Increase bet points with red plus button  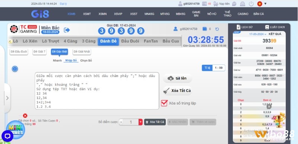(140, 122)
